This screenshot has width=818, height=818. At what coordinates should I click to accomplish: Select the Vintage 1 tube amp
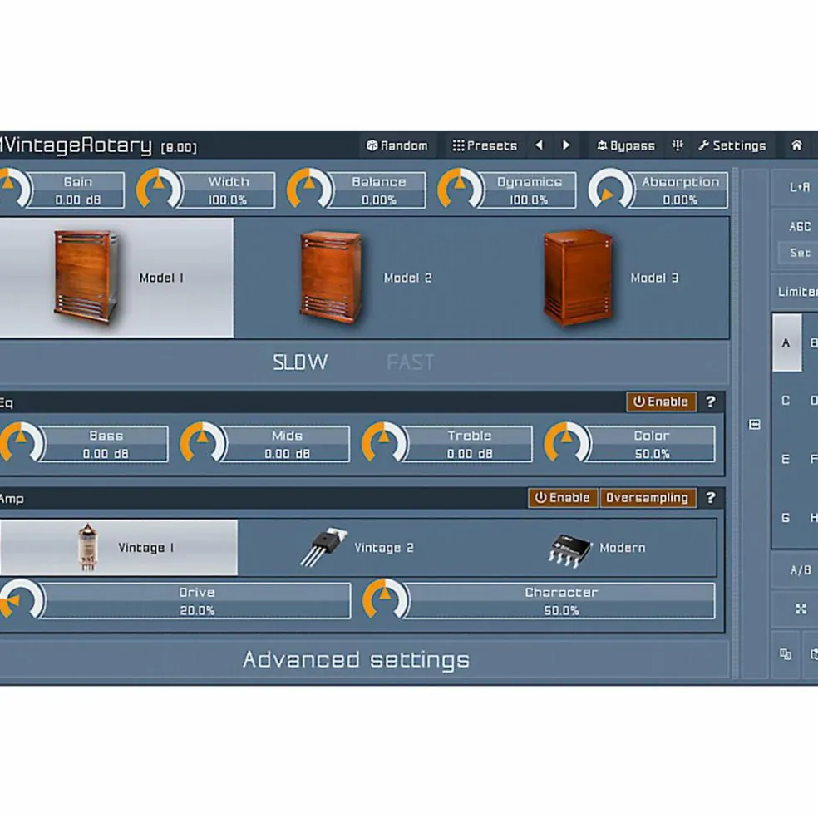tap(119, 547)
